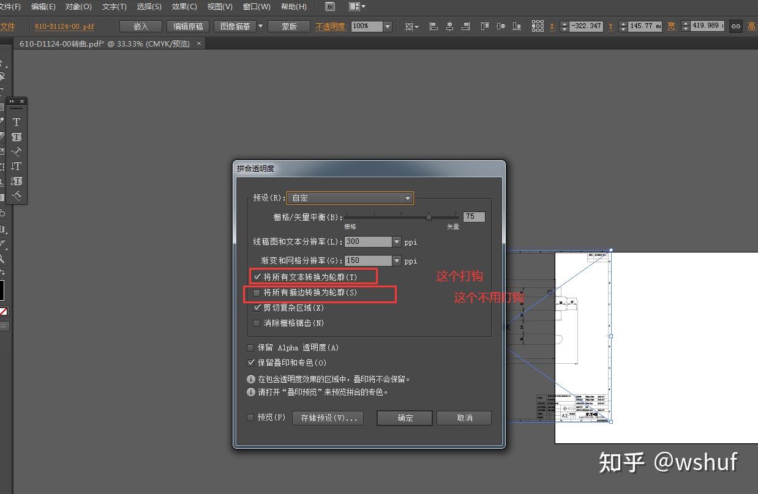Apply horizontal align left

434,26
